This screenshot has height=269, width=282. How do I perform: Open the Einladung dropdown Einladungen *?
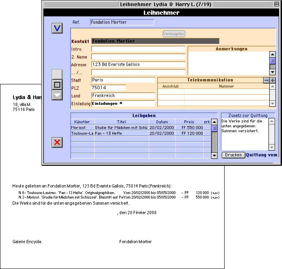123,104
